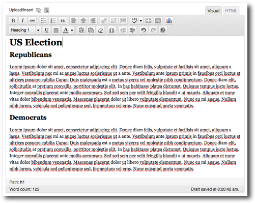Click the h1 path element
255x203 pixels.
tap(22, 182)
